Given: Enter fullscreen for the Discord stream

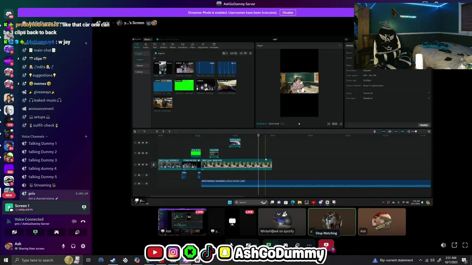Looking at the screenshot, I should click(465, 245).
